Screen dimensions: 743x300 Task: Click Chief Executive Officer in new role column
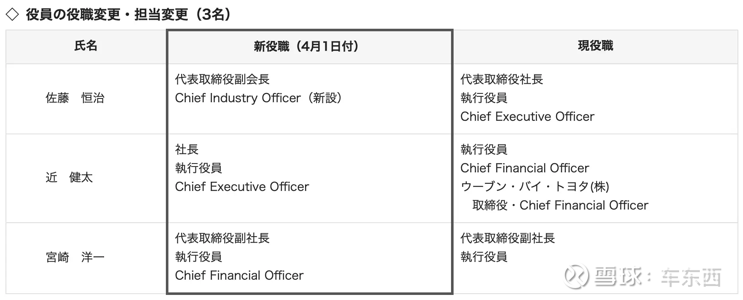pos(242,187)
